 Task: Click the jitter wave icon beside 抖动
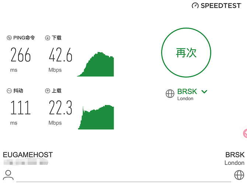pos(9,91)
